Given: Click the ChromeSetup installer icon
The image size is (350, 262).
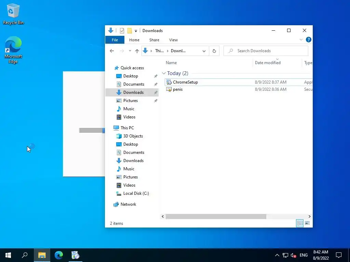Looking at the screenshot, I should click(x=169, y=82).
